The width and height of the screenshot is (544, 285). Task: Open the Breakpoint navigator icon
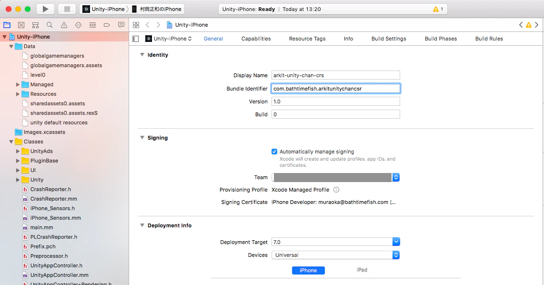point(107,25)
